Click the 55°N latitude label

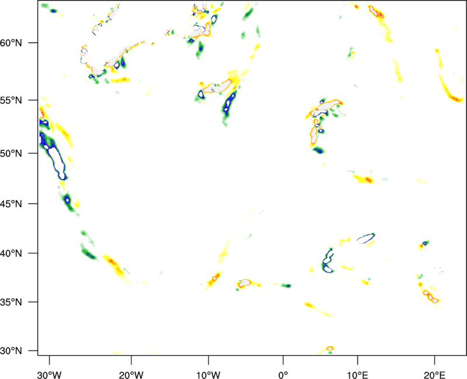[x=22, y=100]
